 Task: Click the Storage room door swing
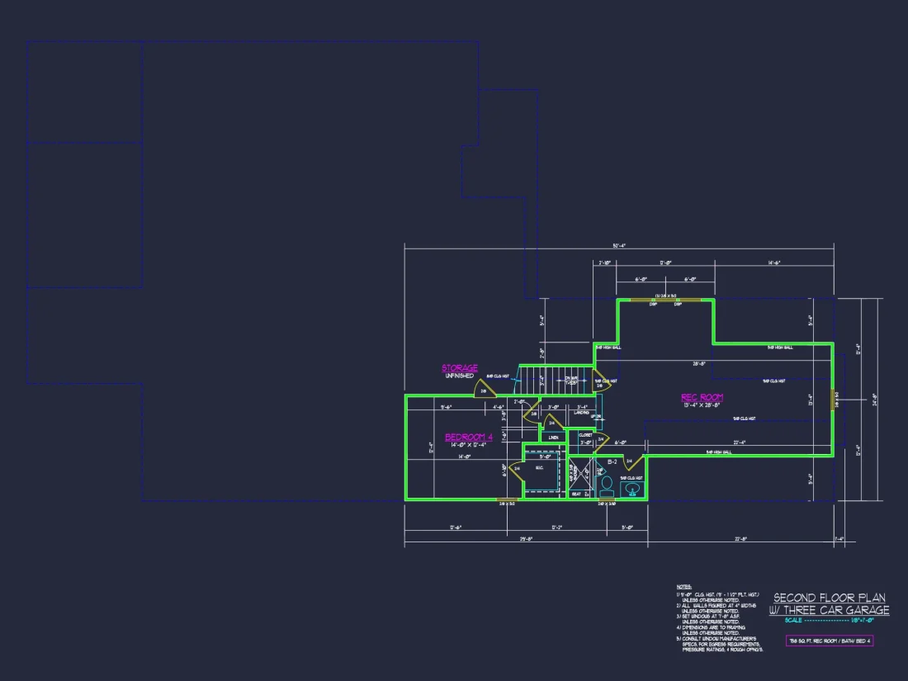[482, 390]
